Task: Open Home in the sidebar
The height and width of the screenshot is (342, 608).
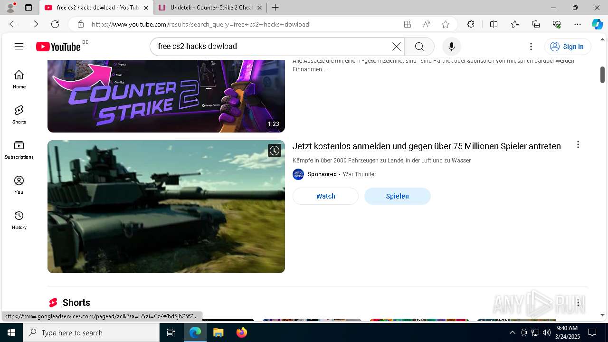Action: (19, 79)
